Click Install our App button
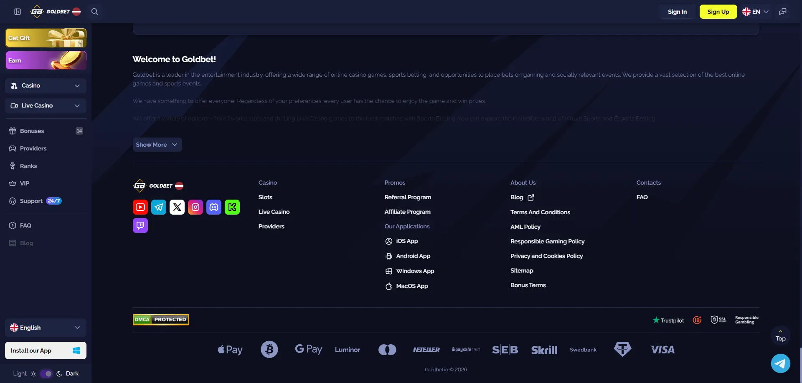Image resolution: width=802 pixels, height=383 pixels. click(46, 350)
